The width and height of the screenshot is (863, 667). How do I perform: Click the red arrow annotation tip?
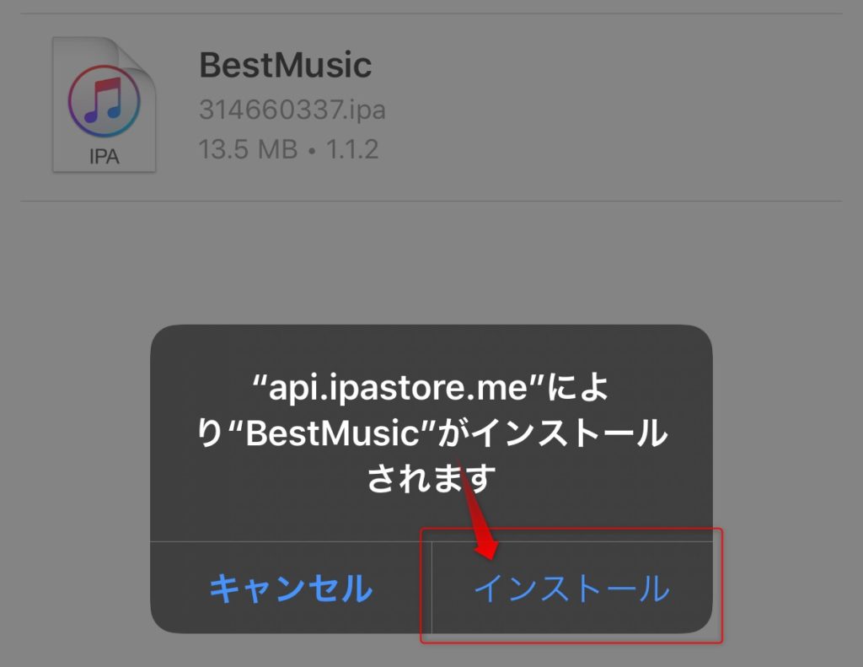[487, 551]
